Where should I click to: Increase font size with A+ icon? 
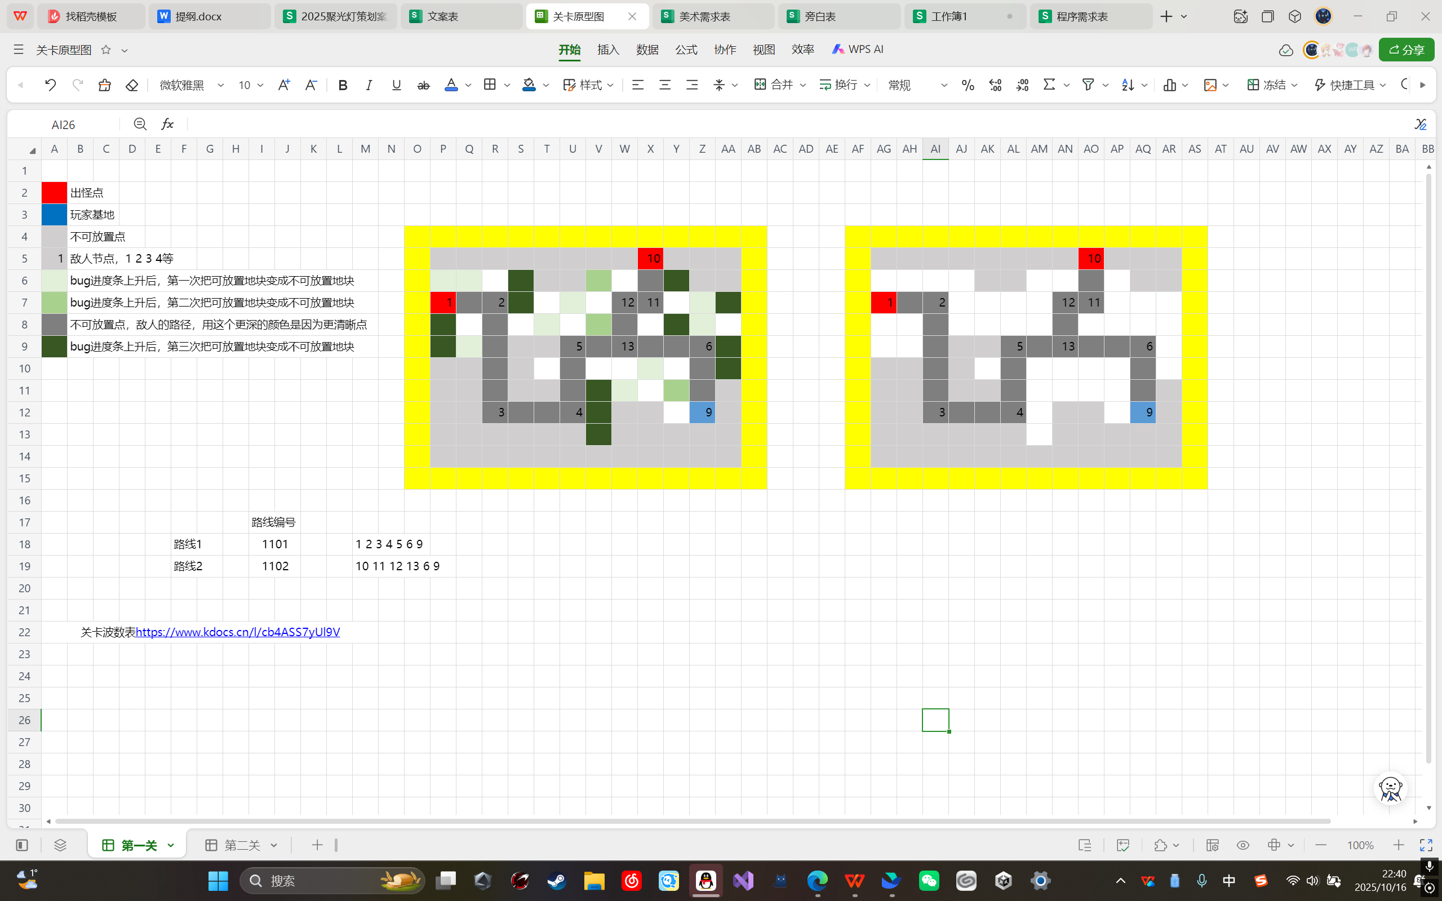(x=283, y=85)
